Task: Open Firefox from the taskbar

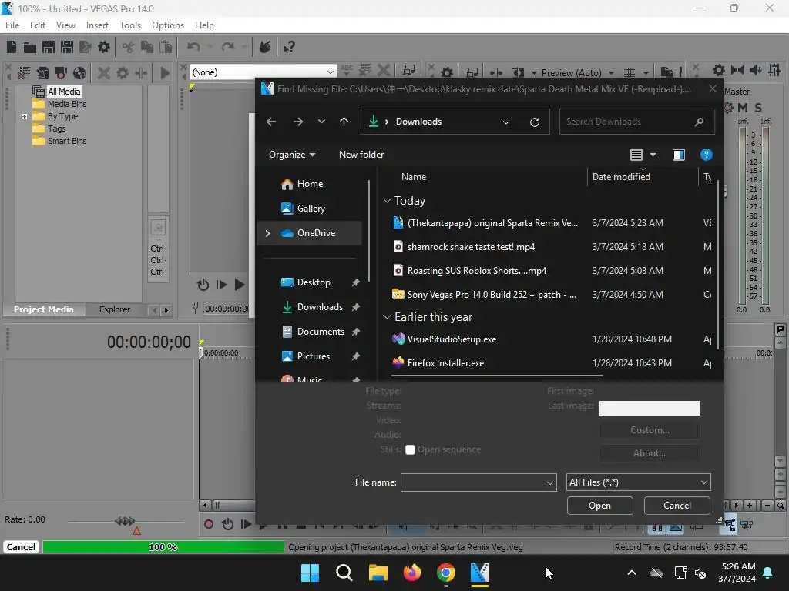Action: click(x=412, y=573)
